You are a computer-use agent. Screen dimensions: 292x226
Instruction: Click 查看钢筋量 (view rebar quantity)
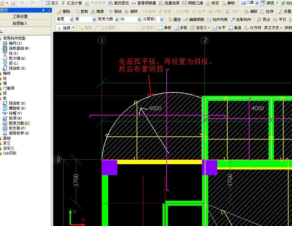(x=144, y=3)
